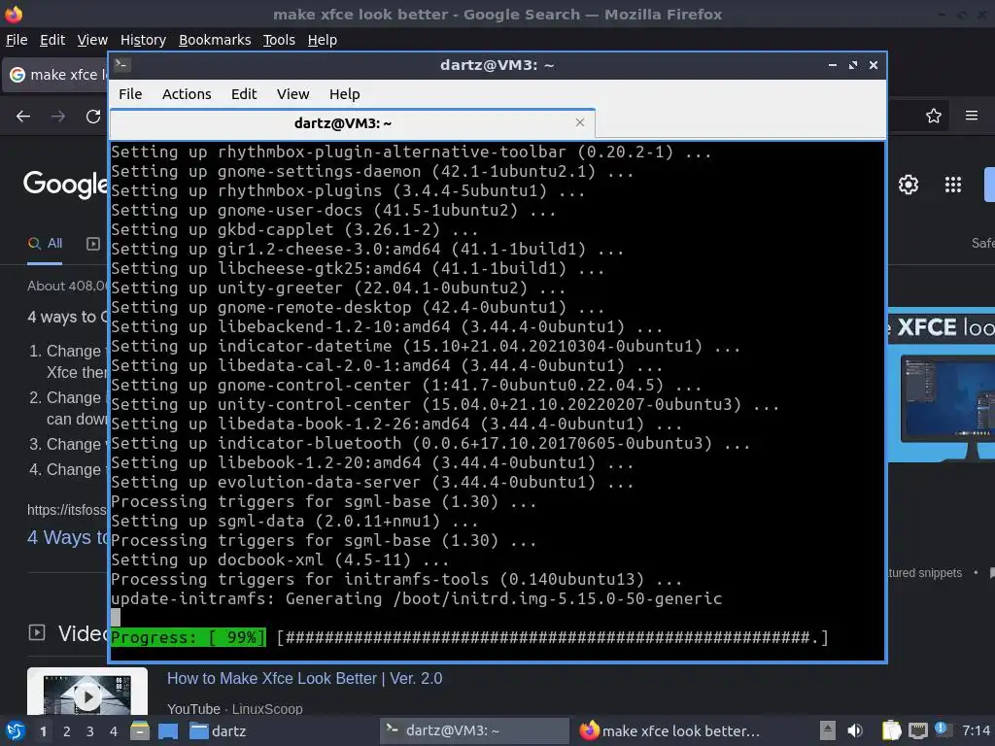The width and height of the screenshot is (995, 746).
Task: Go forward in Firefox
Action: point(57,117)
